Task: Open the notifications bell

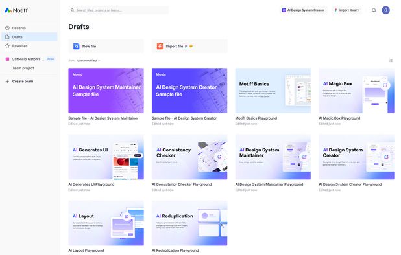Action: 374,10
